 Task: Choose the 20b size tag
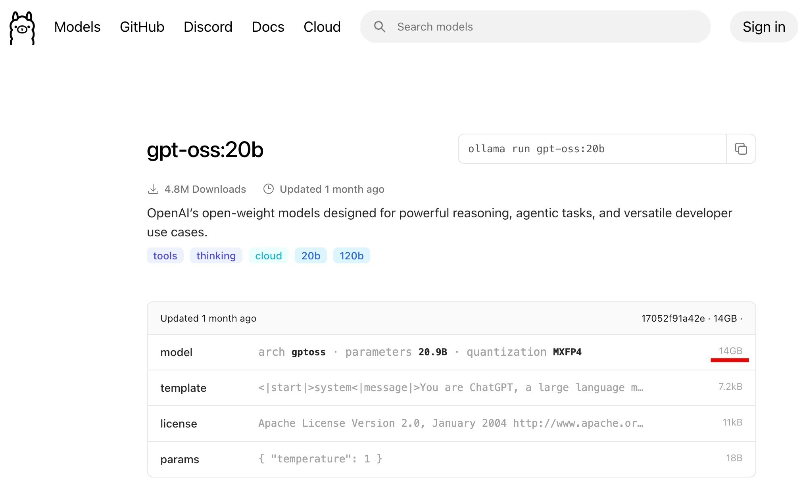click(311, 256)
